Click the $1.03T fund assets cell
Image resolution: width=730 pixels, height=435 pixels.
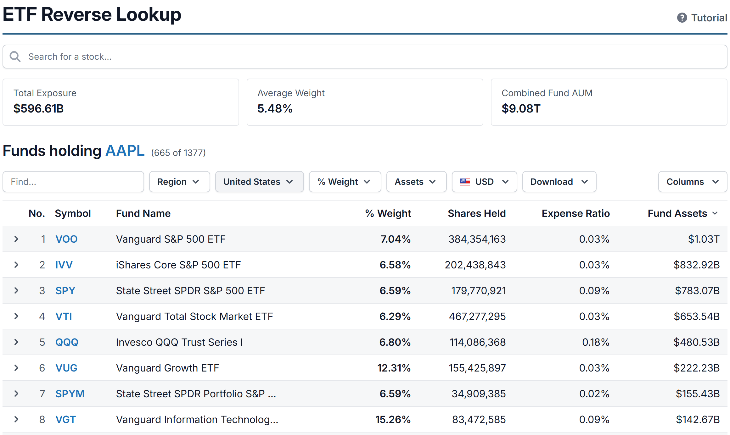coord(704,239)
